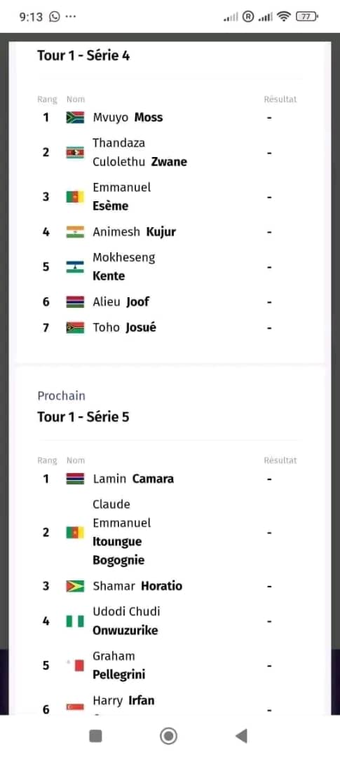Tap the South Africa flag beside Mvuyo Moss
Viewport: 340px width, 757px height.
75,117
